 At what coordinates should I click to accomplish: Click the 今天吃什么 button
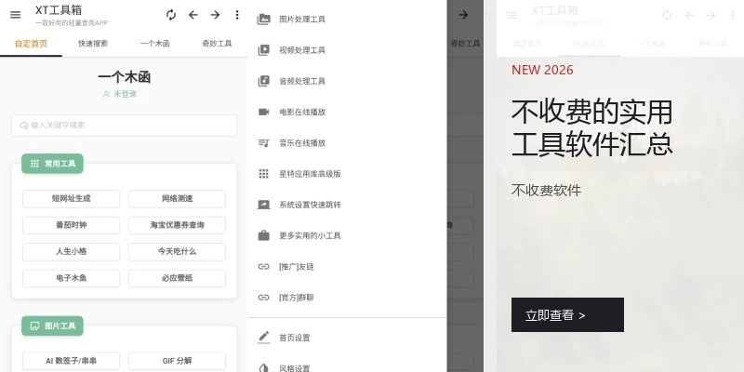pyautogui.click(x=177, y=252)
